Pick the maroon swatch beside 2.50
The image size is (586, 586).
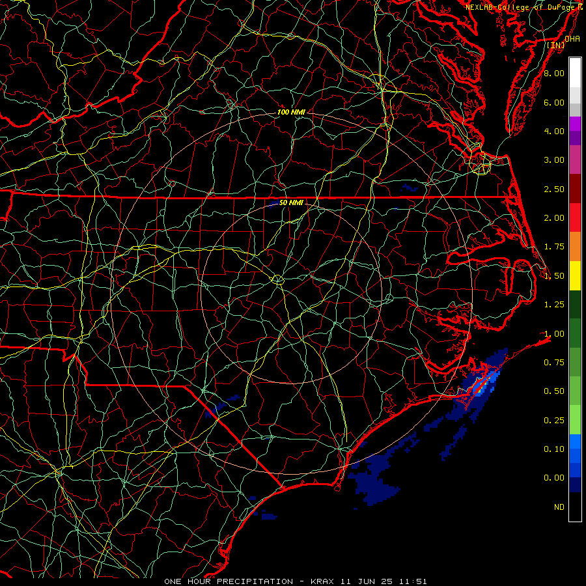click(x=575, y=189)
